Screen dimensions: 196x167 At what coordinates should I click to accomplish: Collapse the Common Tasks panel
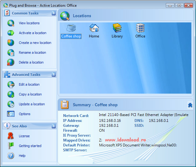coord(54,13)
